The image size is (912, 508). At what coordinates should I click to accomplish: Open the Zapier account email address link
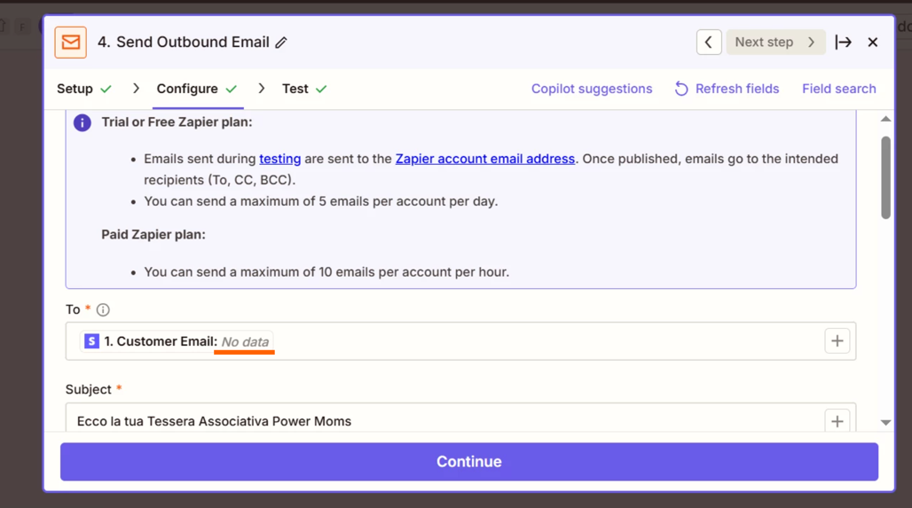(484, 159)
